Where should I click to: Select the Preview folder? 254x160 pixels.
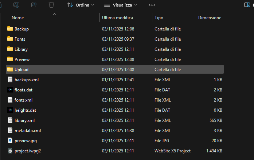(x=22, y=60)
